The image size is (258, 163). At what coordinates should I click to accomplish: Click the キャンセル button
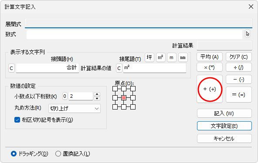(224, 139)
